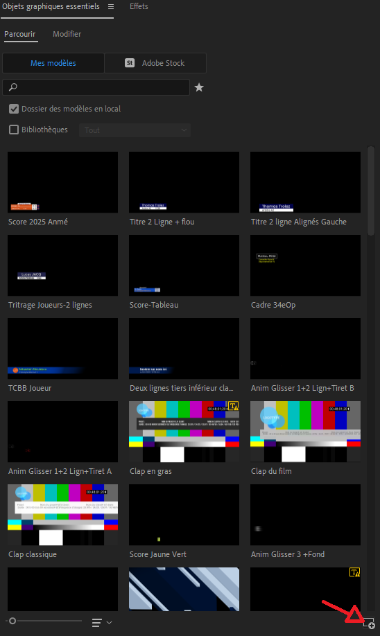This screenshot has width=380, height=636.
Task: Click the magnifying glass search icon
Action: [13, 87]
